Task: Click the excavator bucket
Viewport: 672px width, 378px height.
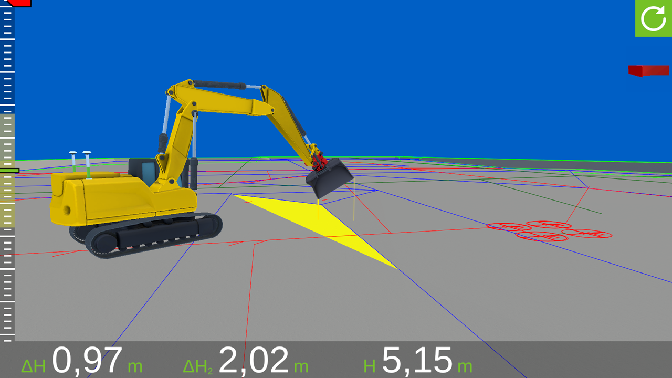Action: (x=329, y=177)
